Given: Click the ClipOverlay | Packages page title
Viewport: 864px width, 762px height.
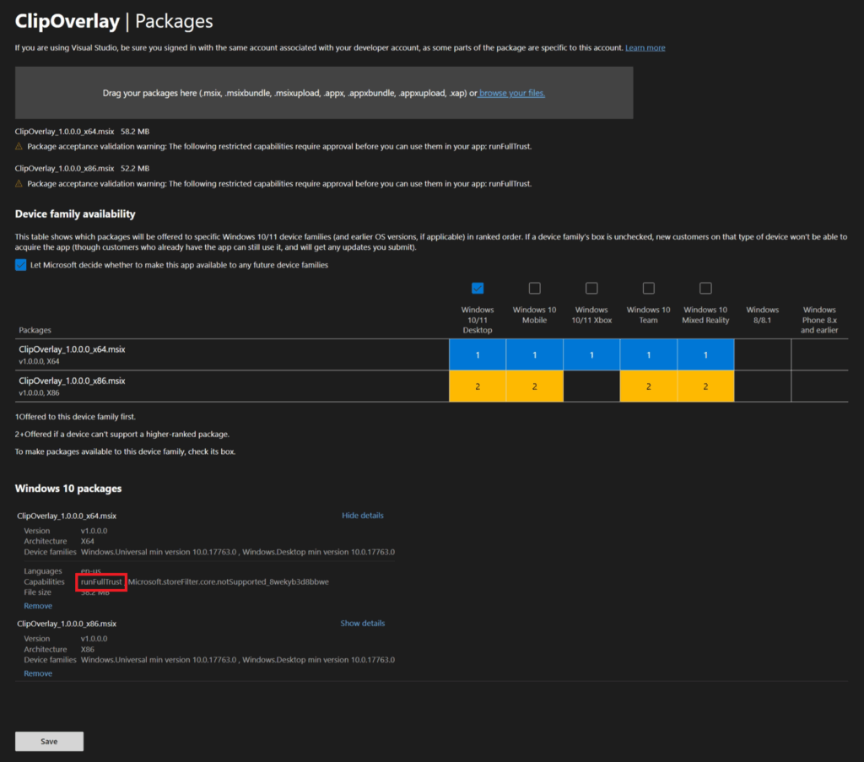Looking at the screenshot, I should [114, 21].
